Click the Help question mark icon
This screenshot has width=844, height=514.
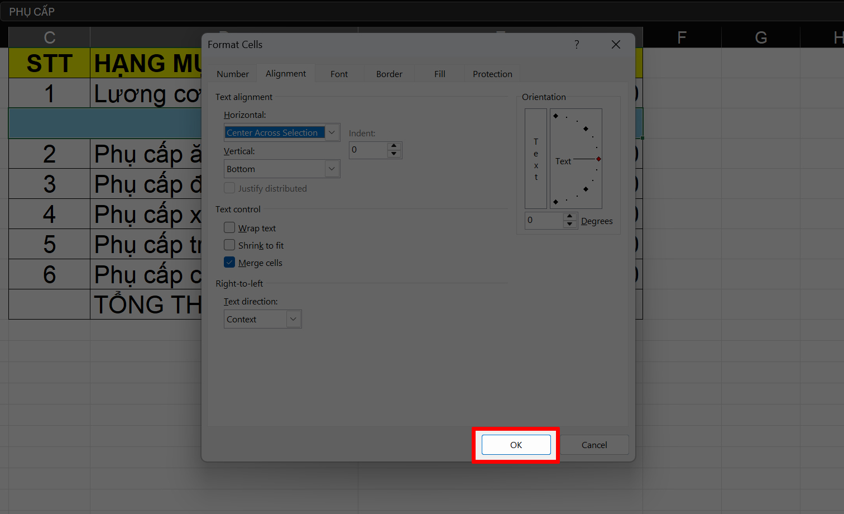577,45
